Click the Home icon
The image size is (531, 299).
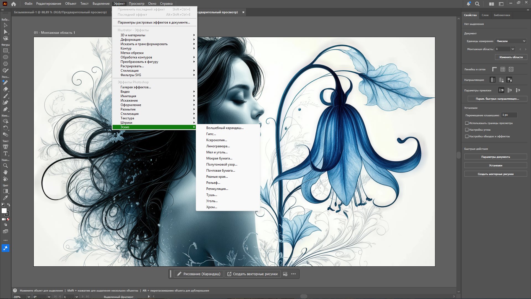[14, 4]
